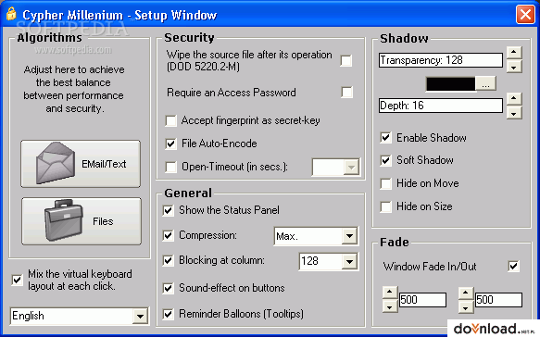This screenshot has width=540, height=337.
Task: Toggle Window Fade In/Out checkbox
Action: point(513,266)
